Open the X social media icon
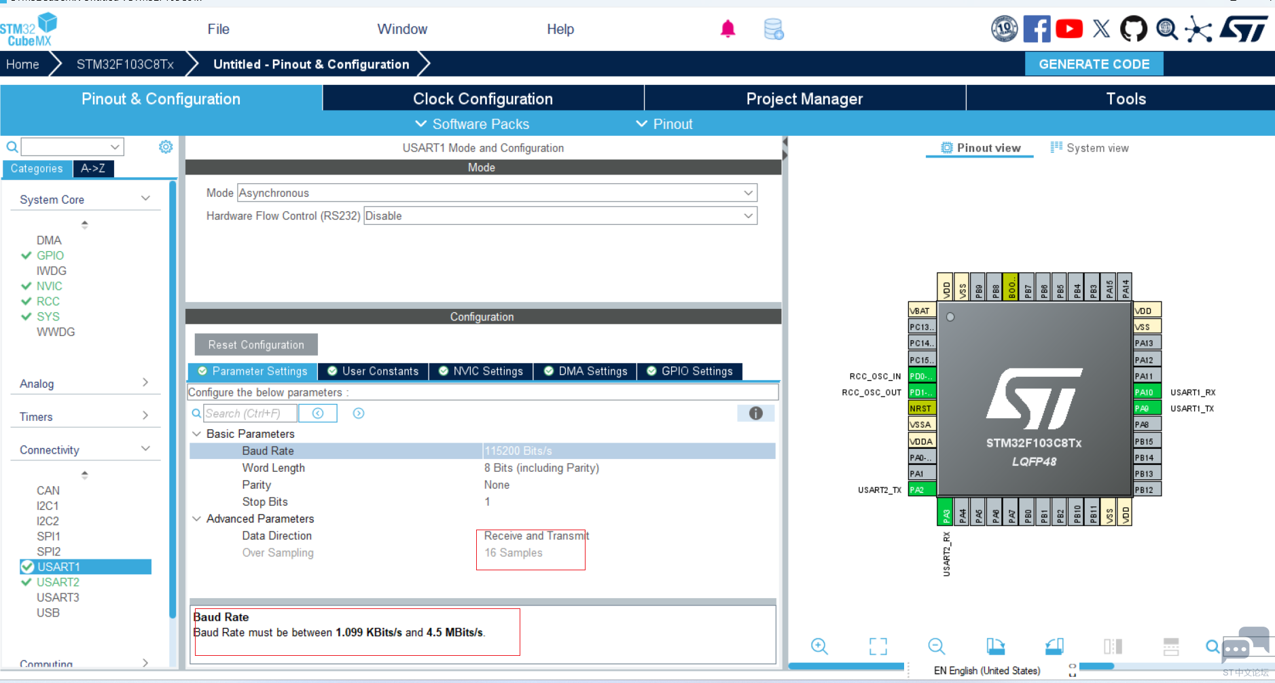The height and width of the screenshot is (683, 1275). coord(1101,29)
